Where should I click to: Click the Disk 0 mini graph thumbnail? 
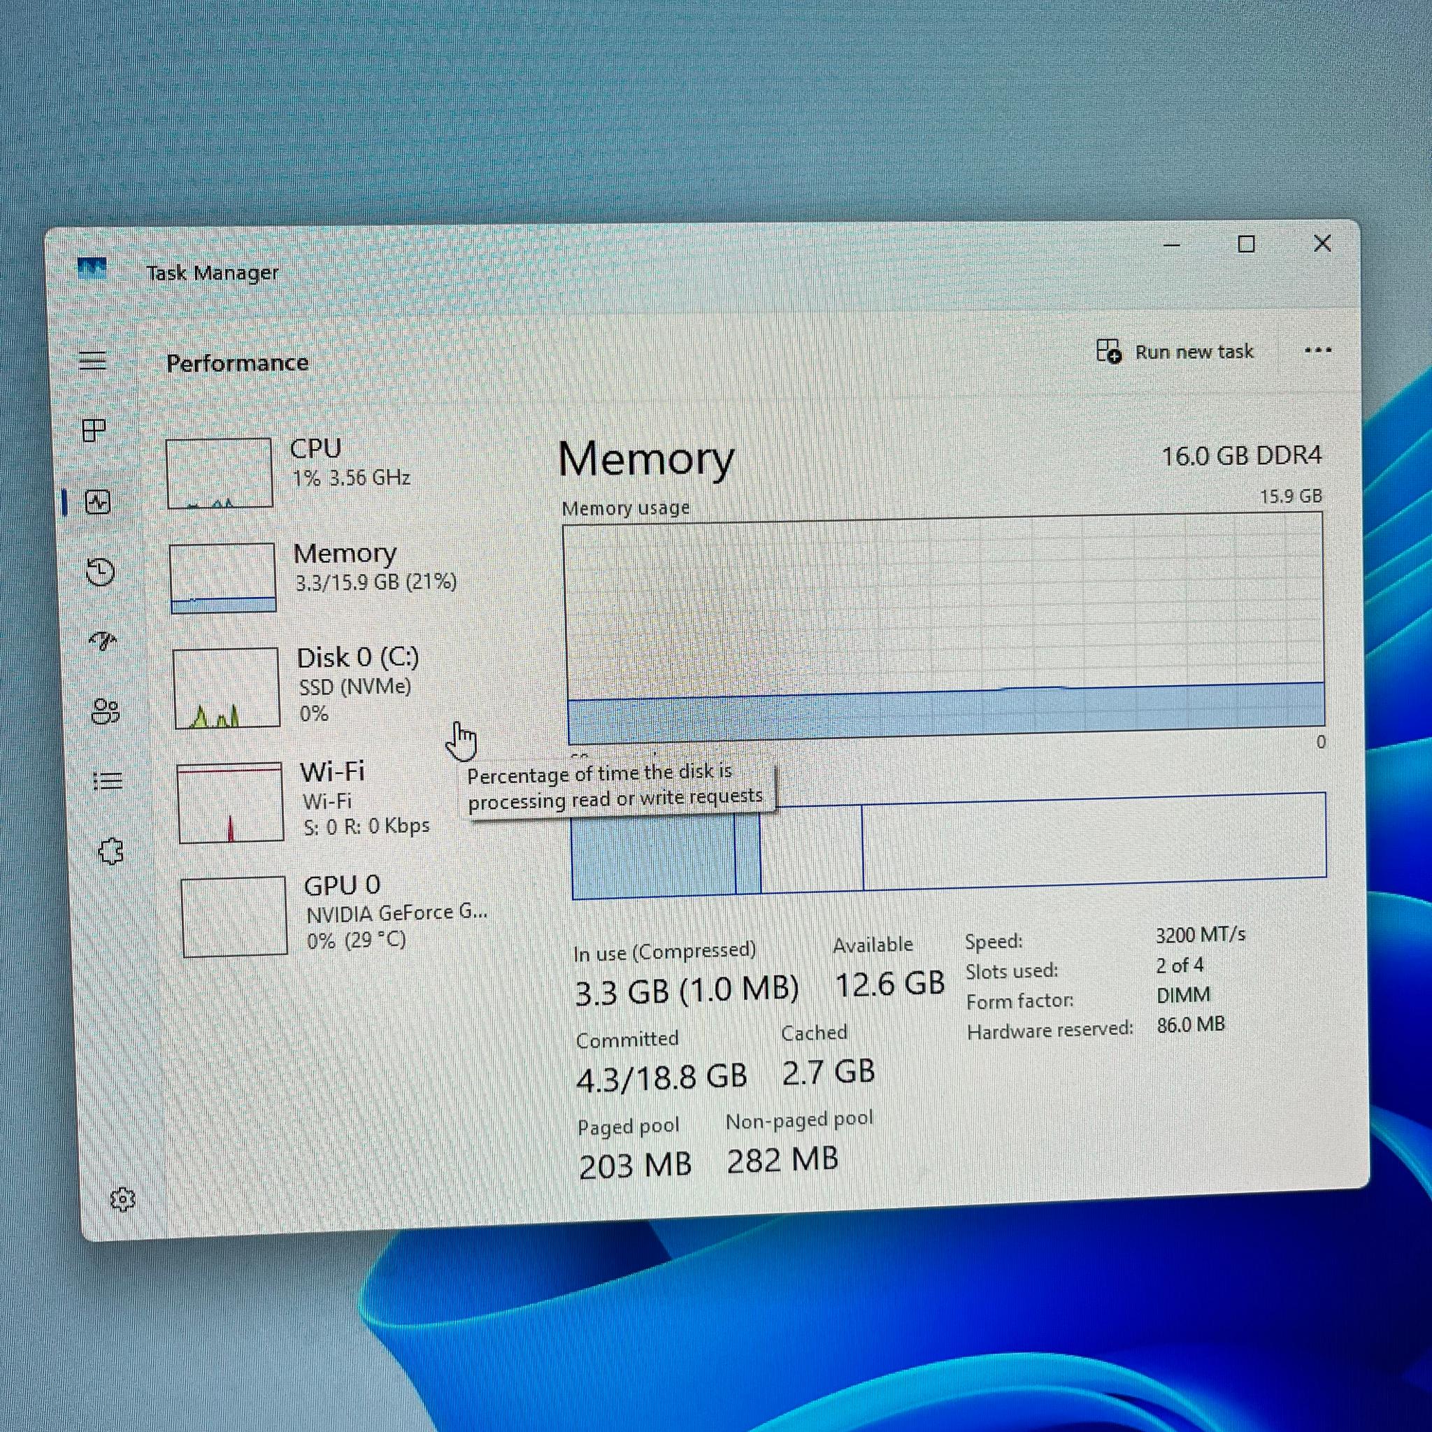pyautogui.click(x=227, y=689)
